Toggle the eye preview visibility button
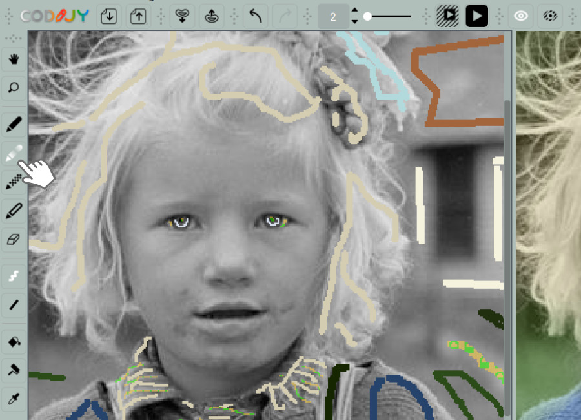Viewport: 581px width, 420px height. 520,16
